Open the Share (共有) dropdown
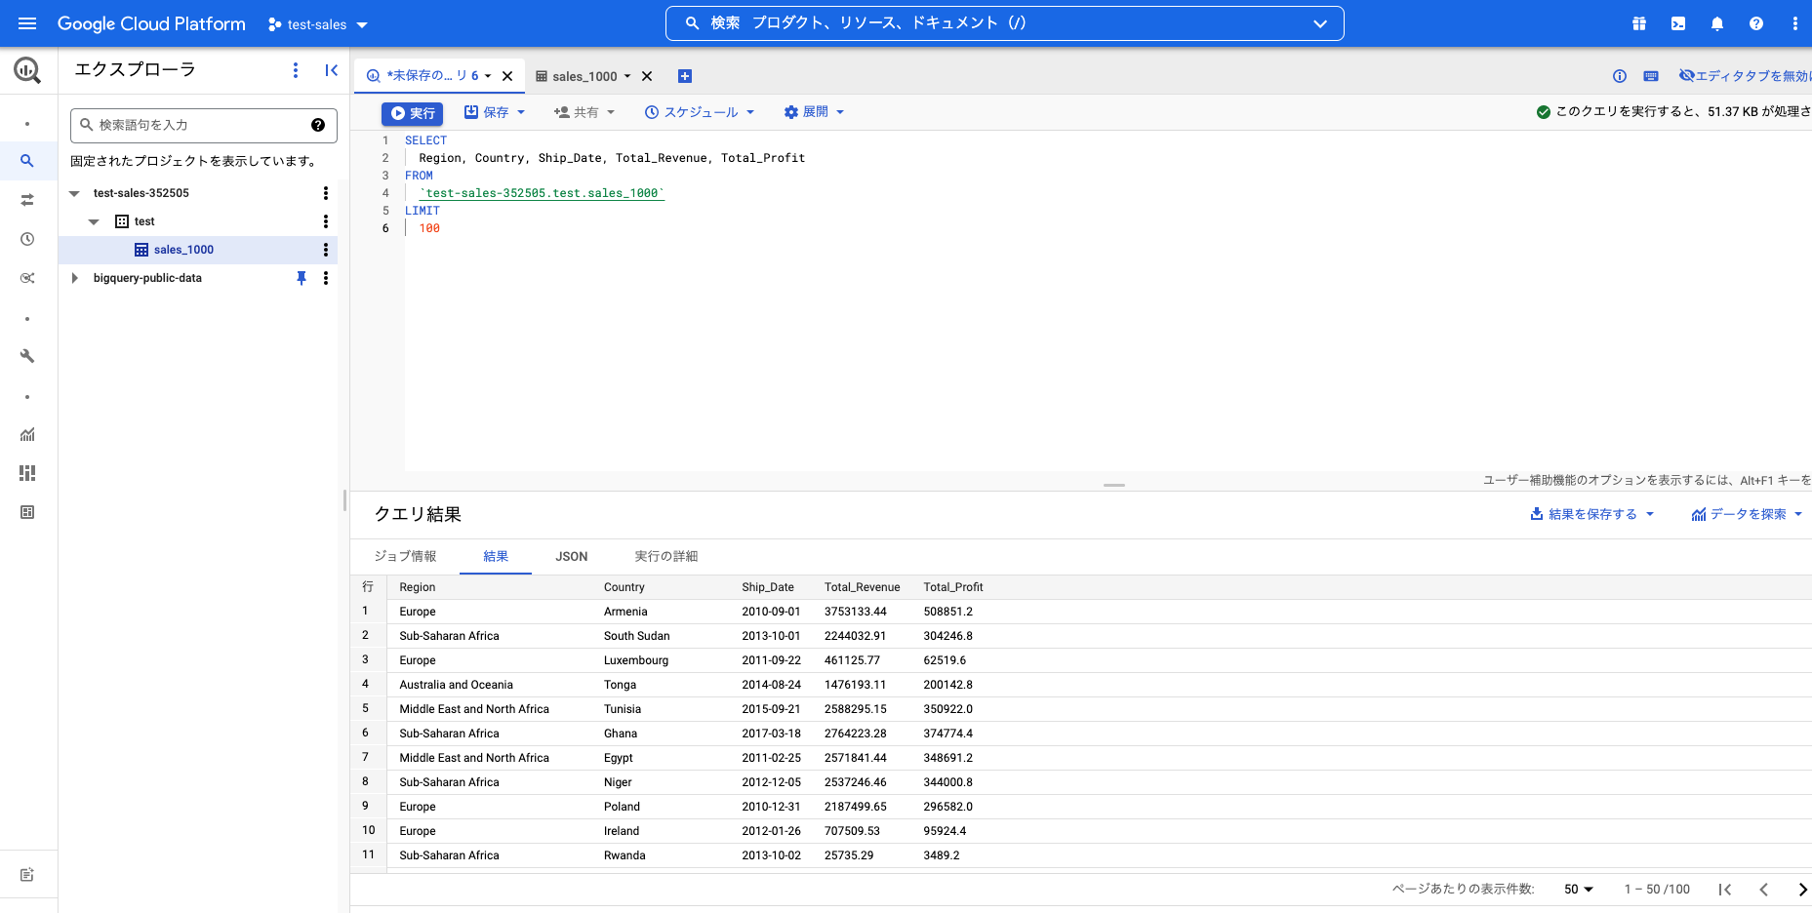Image resolution: width=1812 pixels, height=913 pixels. pyautogui.click(x=584, y=112)
